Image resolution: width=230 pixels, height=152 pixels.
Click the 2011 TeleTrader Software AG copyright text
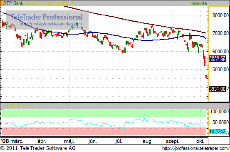click(37, 148)
